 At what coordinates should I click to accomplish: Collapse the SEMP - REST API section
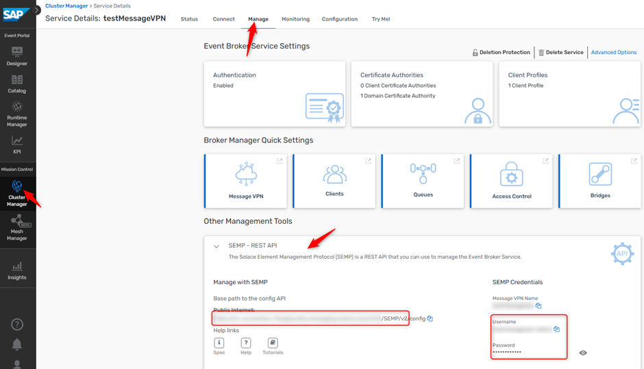(x=216, y=246)
